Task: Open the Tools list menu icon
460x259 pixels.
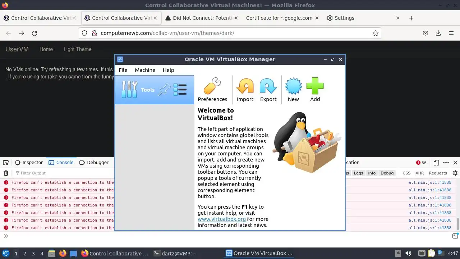Action: [180, 90]
